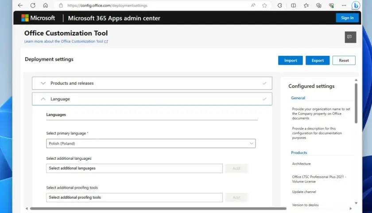Reset the deployment settings

(344, 60)
